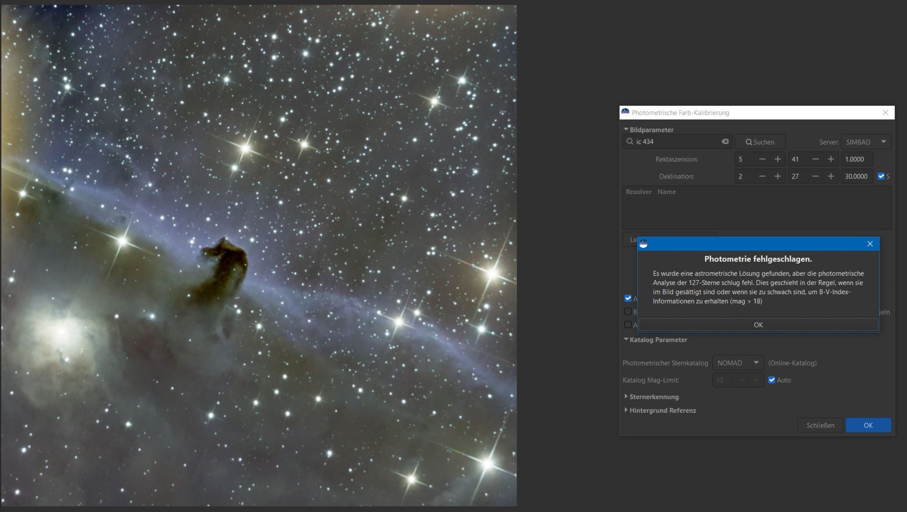The height and width of the screenshot is (512, 907).
Task: Open the SIMBAD server dropdown
Action: 865,142
